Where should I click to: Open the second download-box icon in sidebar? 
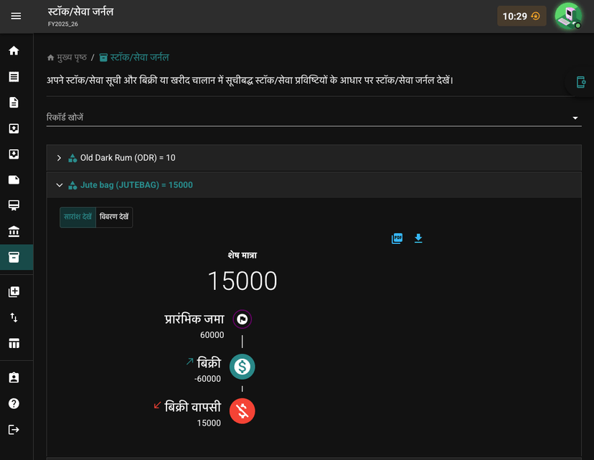coord(14,154)
